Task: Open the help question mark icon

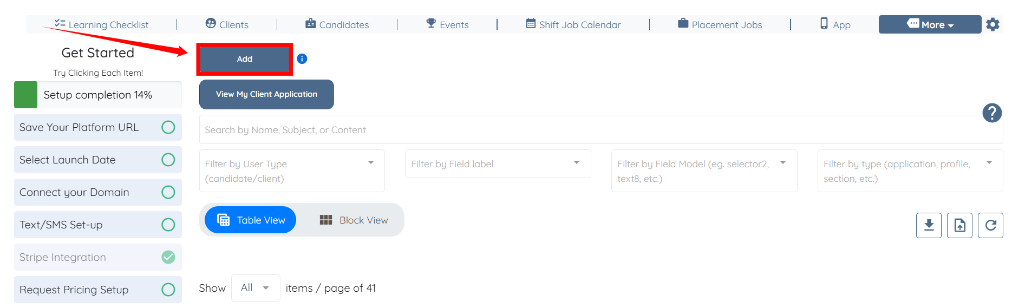Action: click(991, 113)
